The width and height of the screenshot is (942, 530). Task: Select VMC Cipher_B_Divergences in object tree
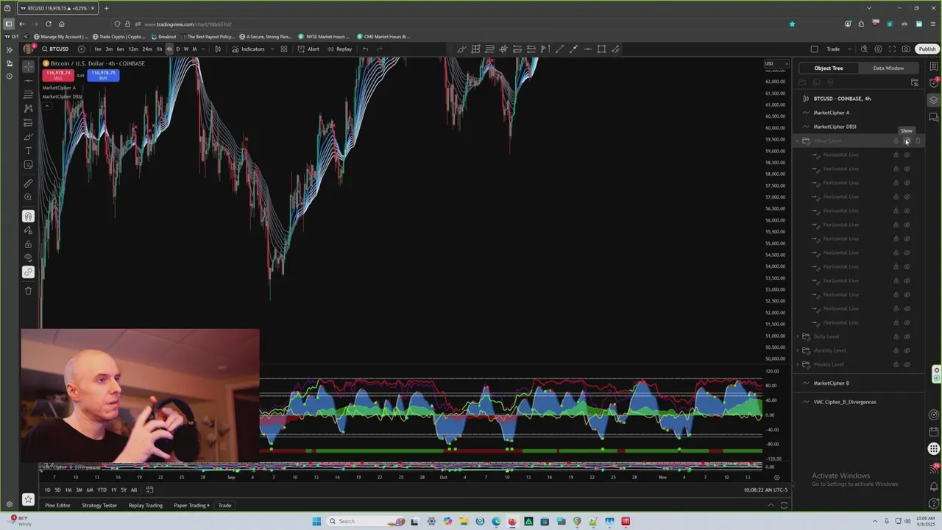pyautogui.click(x=844, y=402)
